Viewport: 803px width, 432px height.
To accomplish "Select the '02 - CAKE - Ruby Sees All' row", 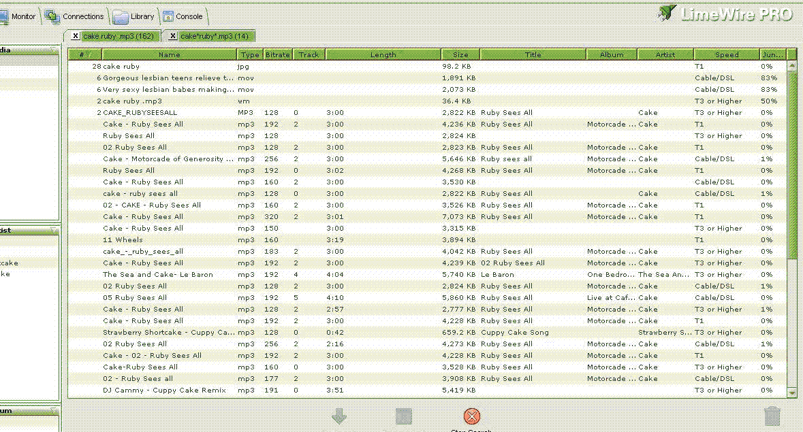I will 427,205.
